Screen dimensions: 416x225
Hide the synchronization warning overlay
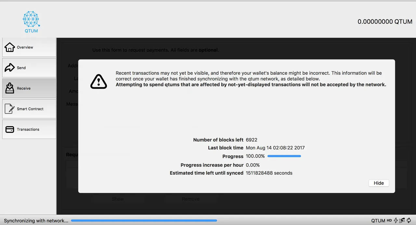click(x=379, y=183)
